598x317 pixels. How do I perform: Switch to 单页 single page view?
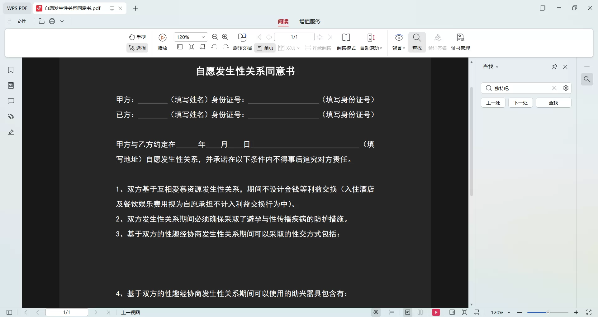pyautogui.click(x=264, y=48)
